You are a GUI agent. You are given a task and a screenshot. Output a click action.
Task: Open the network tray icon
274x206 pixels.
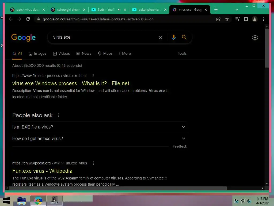point(242,201)
